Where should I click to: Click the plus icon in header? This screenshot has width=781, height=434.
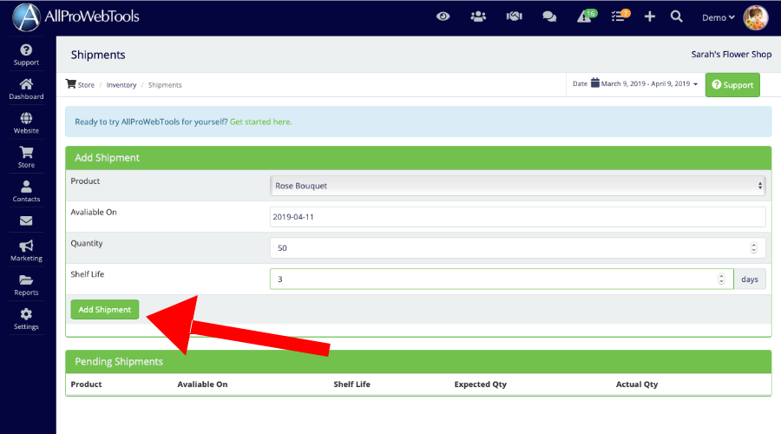(650, 16)
